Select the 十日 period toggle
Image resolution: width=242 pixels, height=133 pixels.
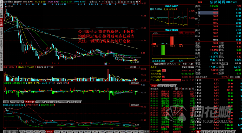point(173,85)
